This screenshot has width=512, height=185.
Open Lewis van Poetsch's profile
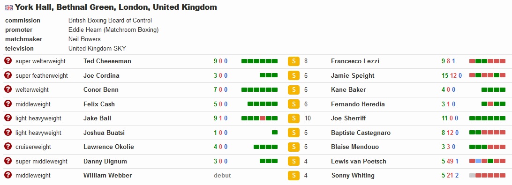(x=359, y=161)
